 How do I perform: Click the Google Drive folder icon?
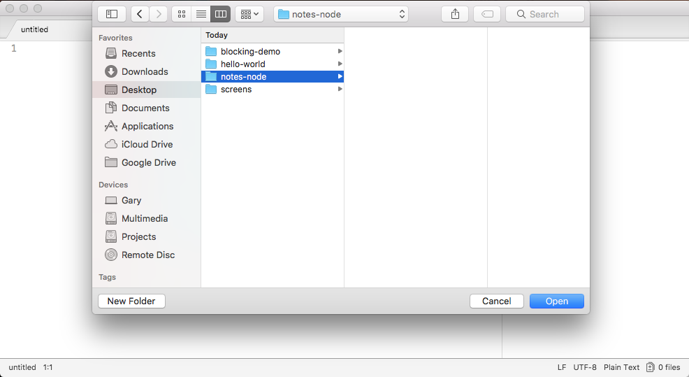111,162
